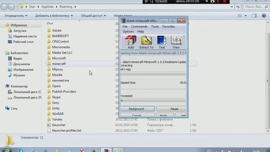This screenshot has width=270, height=152.
Task: Open the address bar history dropdown
Action: (232, 7)
